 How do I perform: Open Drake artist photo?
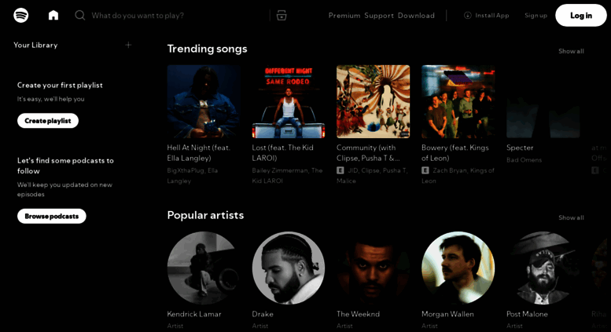(289, 268)
